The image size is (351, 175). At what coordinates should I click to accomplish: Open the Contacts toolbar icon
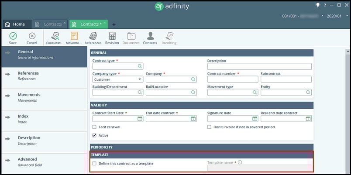click(x=150, y=38)
